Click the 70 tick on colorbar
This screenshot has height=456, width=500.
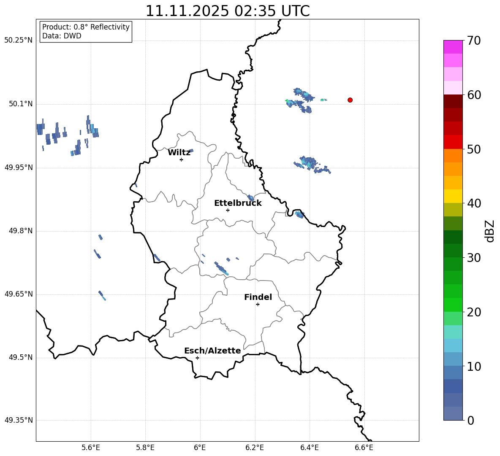(x=473, y=40)
